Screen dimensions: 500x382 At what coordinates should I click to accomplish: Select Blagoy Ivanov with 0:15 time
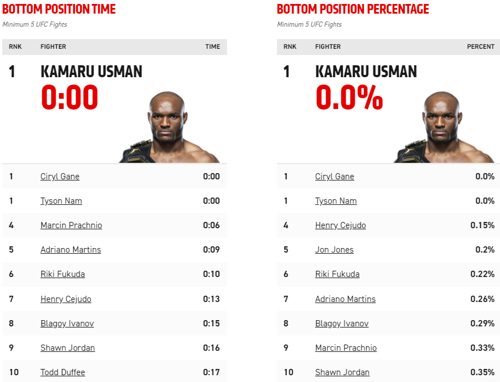pos(68,324)
